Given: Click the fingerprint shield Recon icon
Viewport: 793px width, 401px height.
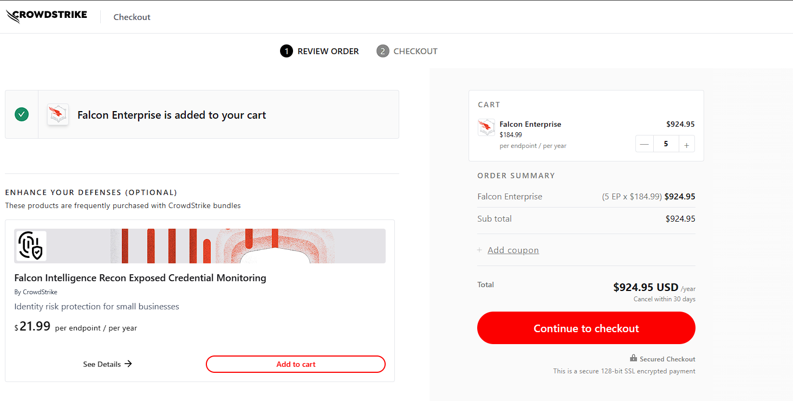Looking at the screenshot, I should pyautogui.click(x=31, y=245).
